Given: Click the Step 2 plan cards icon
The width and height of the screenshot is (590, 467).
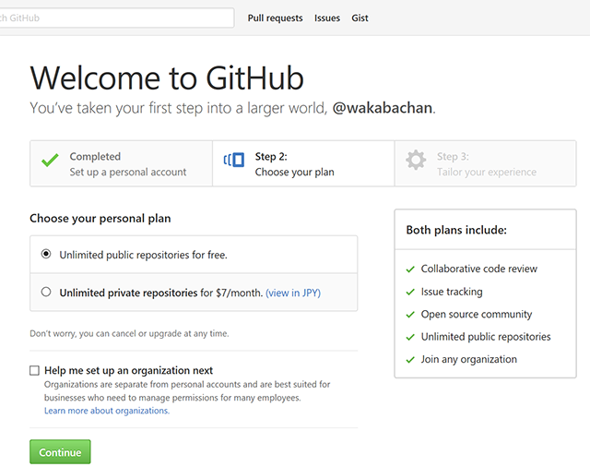Looking at the screenshot, I should (x=234, y=160).
